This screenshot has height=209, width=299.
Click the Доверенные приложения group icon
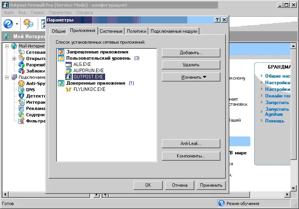point(61,83)
